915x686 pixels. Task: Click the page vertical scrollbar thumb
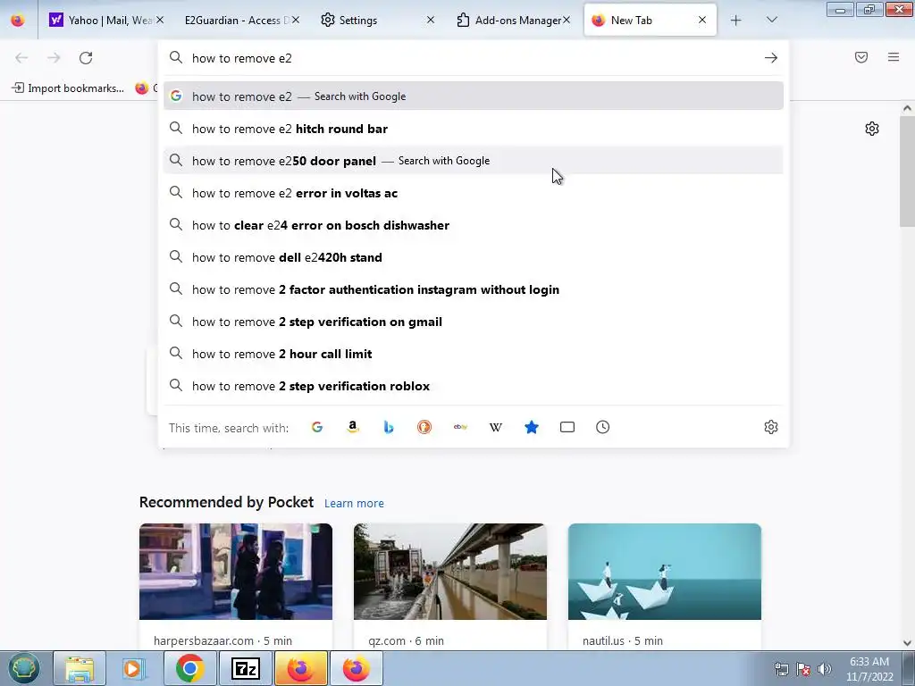907,171
